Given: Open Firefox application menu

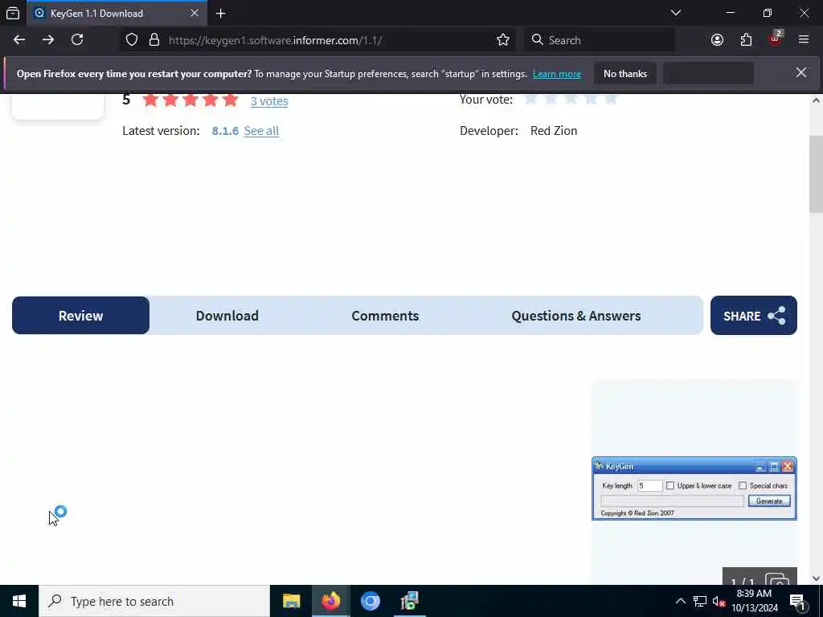Looking at the screenshot, I should tap(804, 40).
